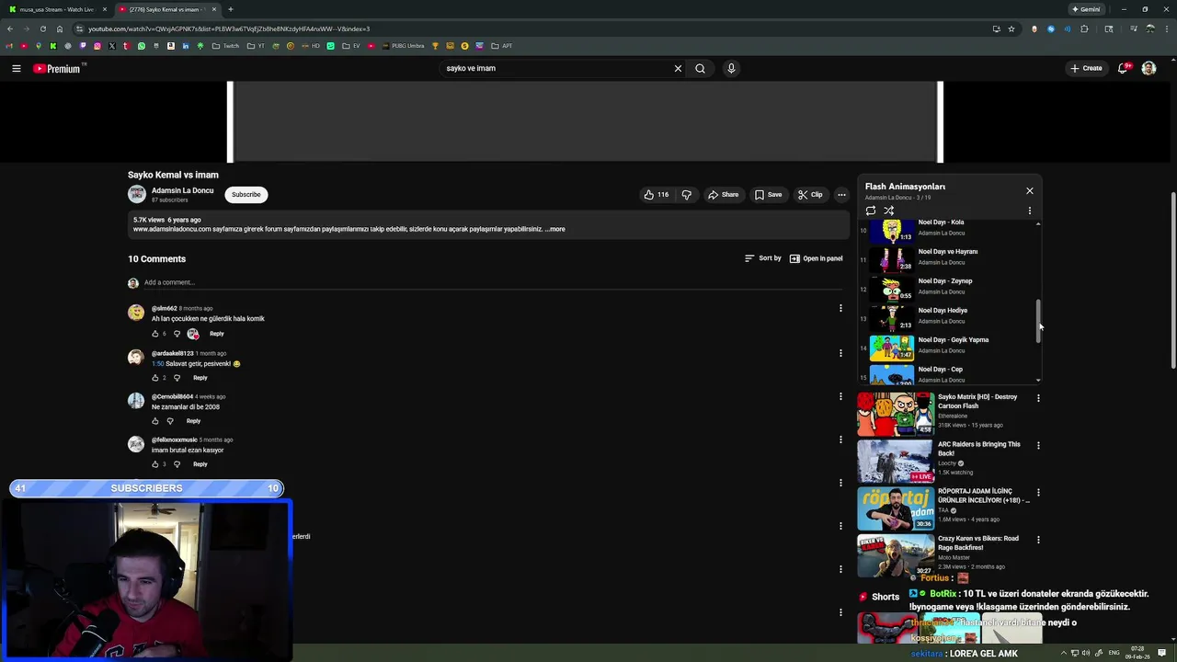1177x662 pixels.
Task: Play Noel Dayı - Geyik Yapma playlist item
Action: click(949, 348)
